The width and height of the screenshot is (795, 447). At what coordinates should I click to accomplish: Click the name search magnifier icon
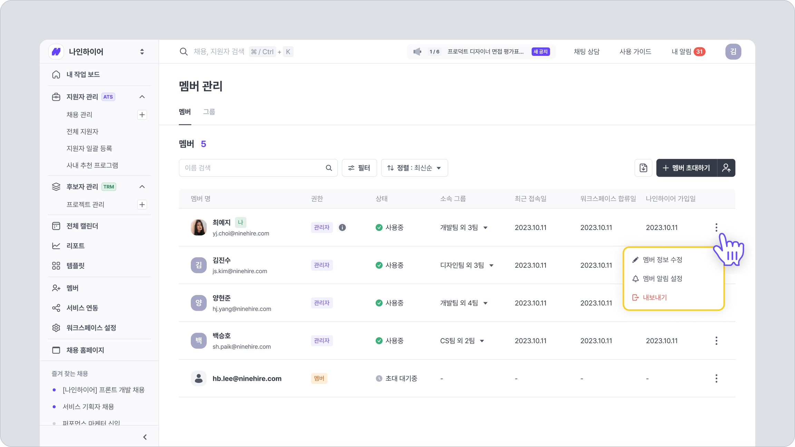tap(329, 168)
